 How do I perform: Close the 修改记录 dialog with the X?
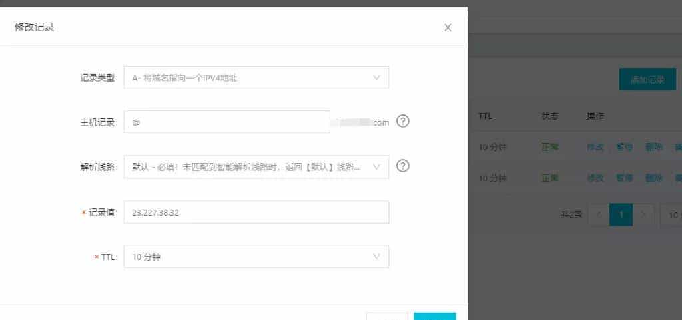tap(448, 28)
